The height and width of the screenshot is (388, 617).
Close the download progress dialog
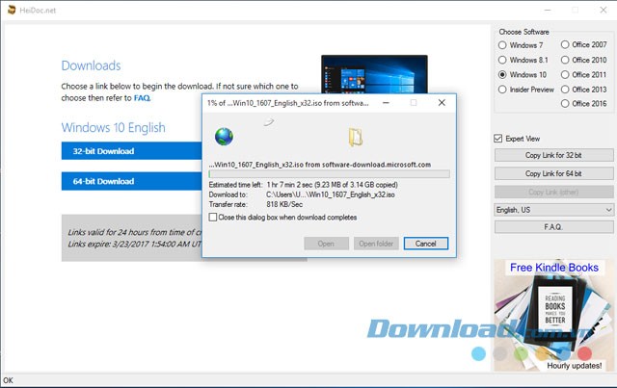click(x=442, y=103)
